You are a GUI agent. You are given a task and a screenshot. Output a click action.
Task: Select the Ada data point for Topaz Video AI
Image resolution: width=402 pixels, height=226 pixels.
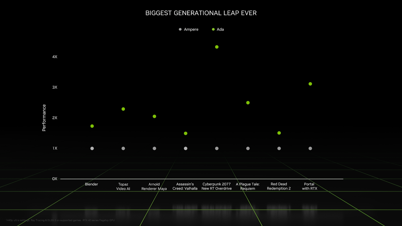pos(123,109)
